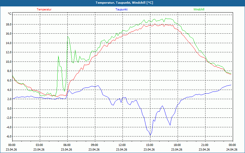Click the red Temperatur legend label
The width and height of the screenshot is (245, 153).
pyautogui.click(x=44, y=9)
